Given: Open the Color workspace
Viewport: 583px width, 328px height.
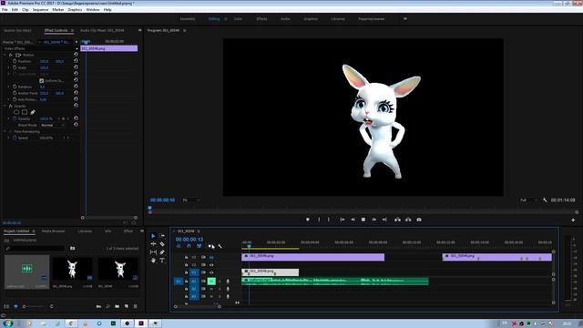Looking at the screenshot, I should 238,18.
